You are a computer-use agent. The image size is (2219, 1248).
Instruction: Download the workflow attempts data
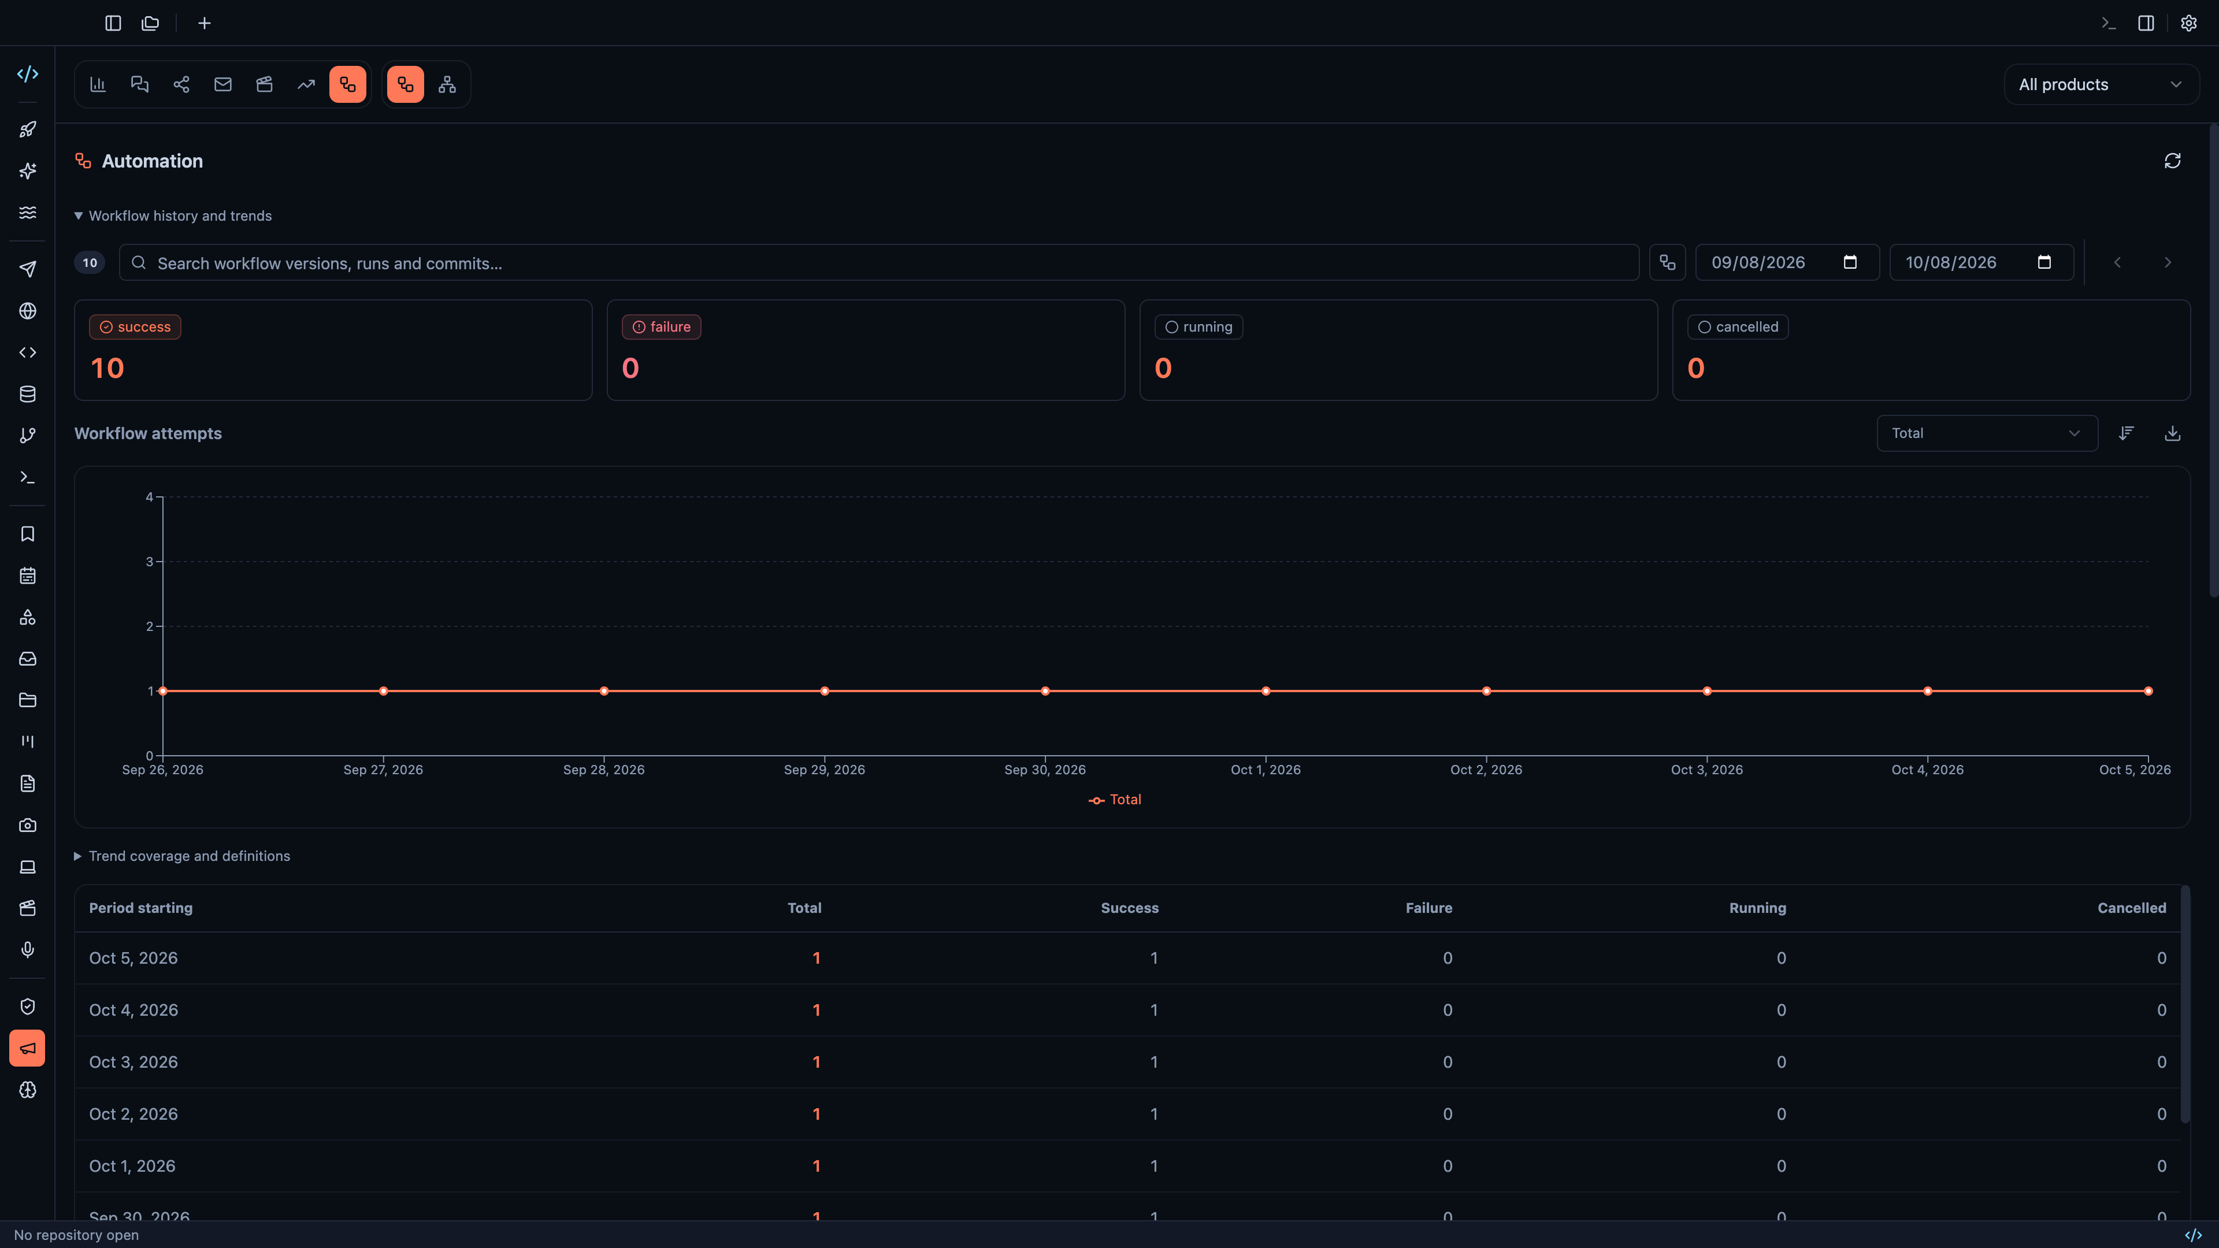(2173, 433)
